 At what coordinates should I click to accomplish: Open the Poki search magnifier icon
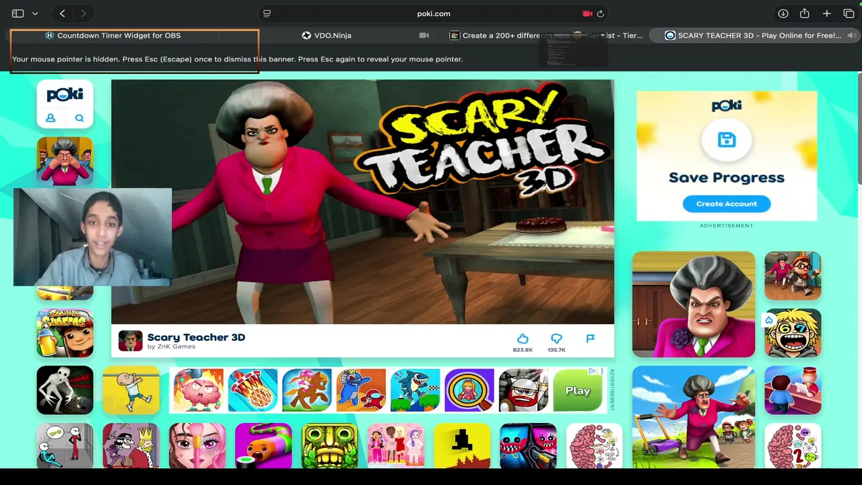click(79, 118)
